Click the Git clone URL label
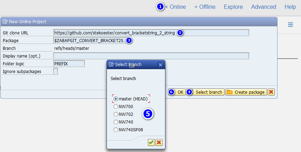301x152 pixels. coord(15,33)
